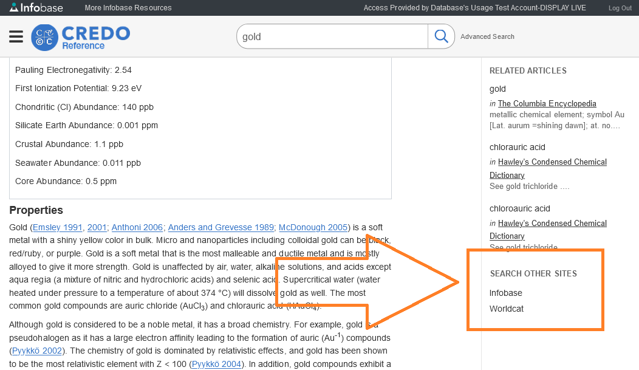Image resolution: width=639 pixels, height=370 pixels.
Task: Open More Infobase Resources menu
Action: pos(128,8)
